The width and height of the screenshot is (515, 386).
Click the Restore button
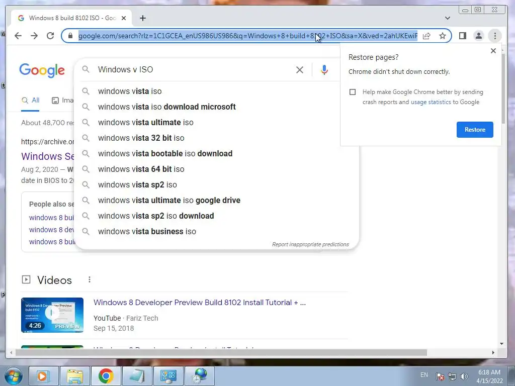[475, 130]
